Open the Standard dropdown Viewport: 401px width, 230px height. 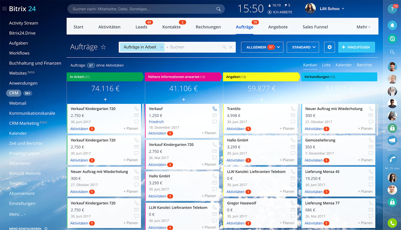coord(303,47)
